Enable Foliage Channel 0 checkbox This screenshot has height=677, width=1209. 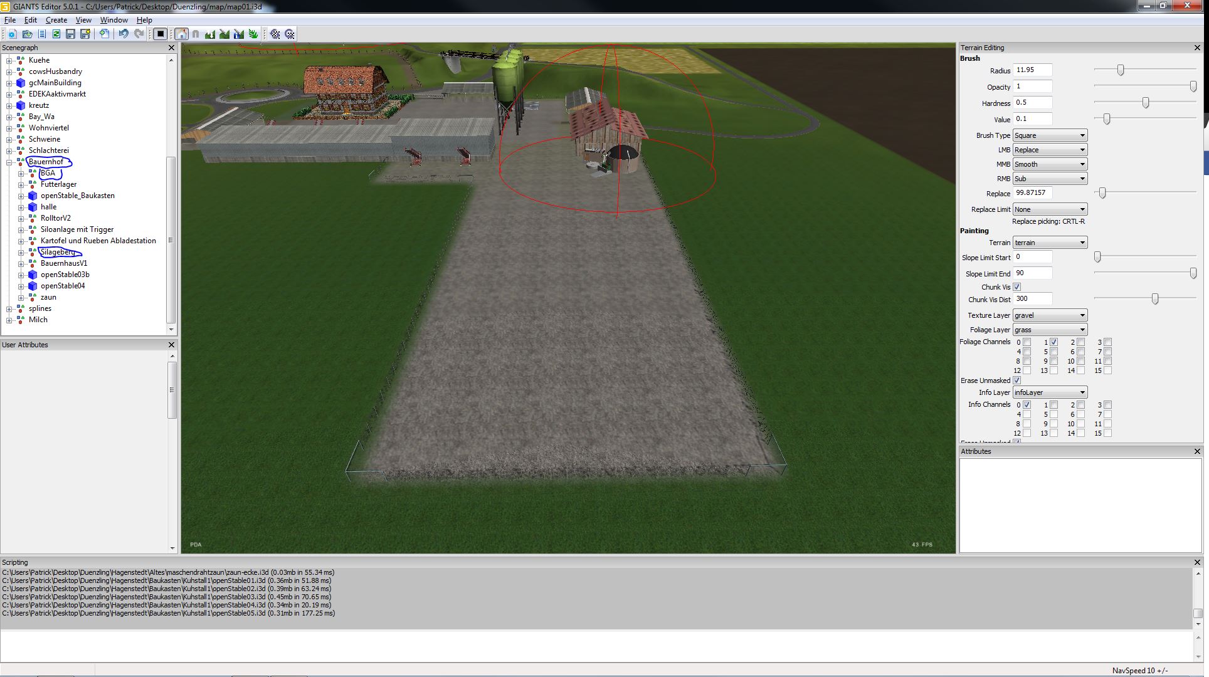(x=1027, y=342)
